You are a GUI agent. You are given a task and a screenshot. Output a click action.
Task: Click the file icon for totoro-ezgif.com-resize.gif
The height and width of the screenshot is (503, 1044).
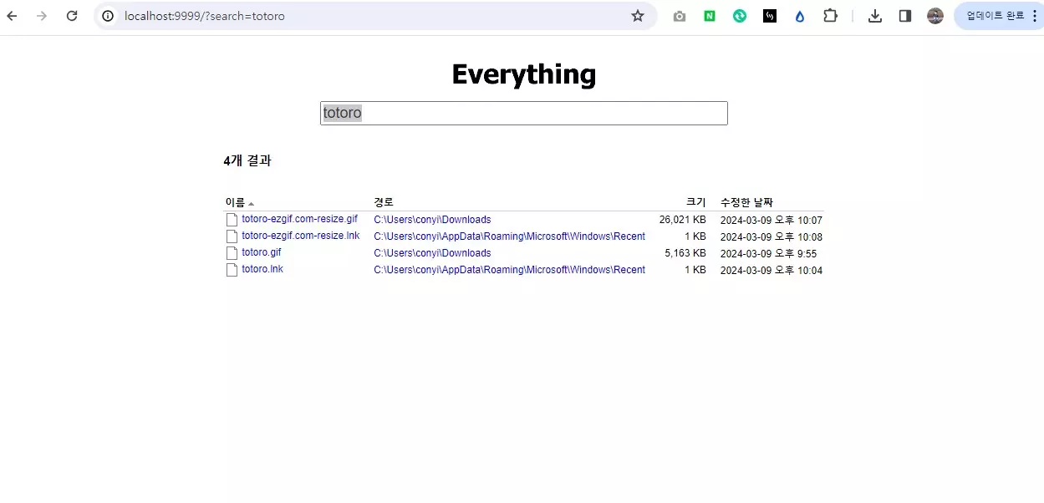tap(232, 220)
